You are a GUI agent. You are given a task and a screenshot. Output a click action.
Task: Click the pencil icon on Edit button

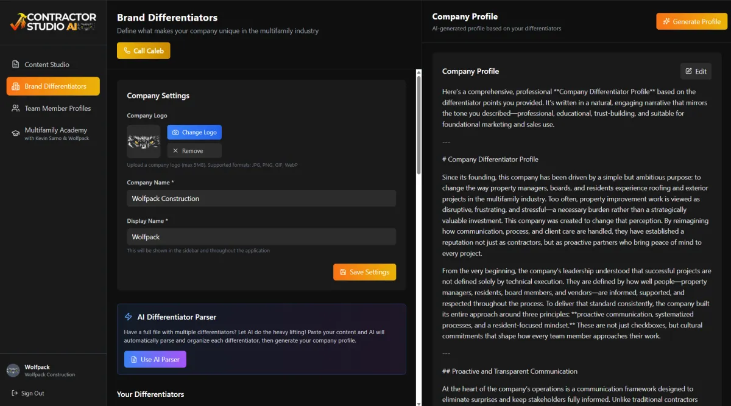coord(689,71)
